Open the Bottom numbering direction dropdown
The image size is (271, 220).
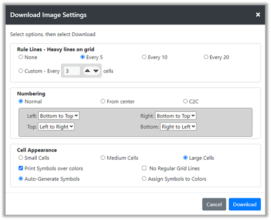click(x=178, y=127)
